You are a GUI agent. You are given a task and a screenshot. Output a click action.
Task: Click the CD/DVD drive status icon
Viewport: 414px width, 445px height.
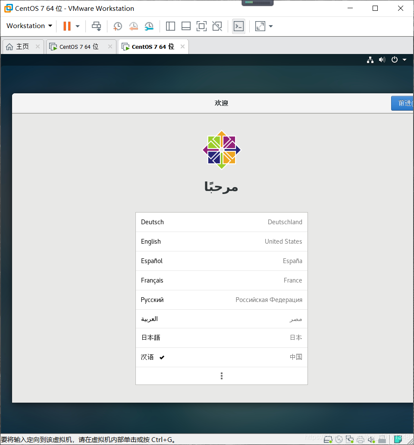point(339,440)
